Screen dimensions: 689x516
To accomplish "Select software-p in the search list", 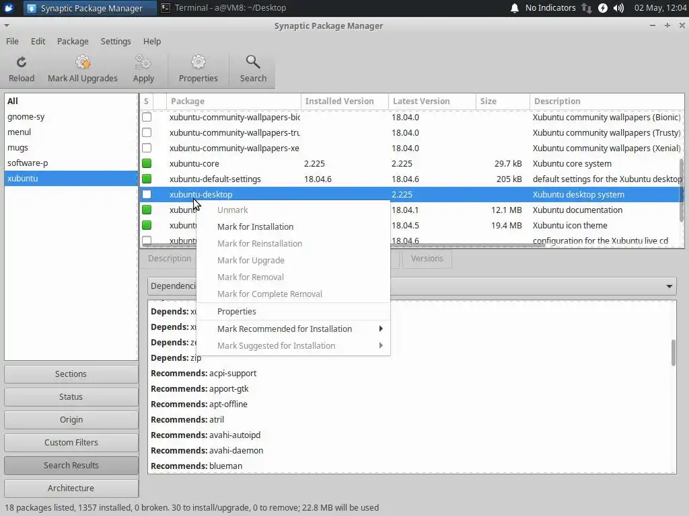I will tap(71, 163).
